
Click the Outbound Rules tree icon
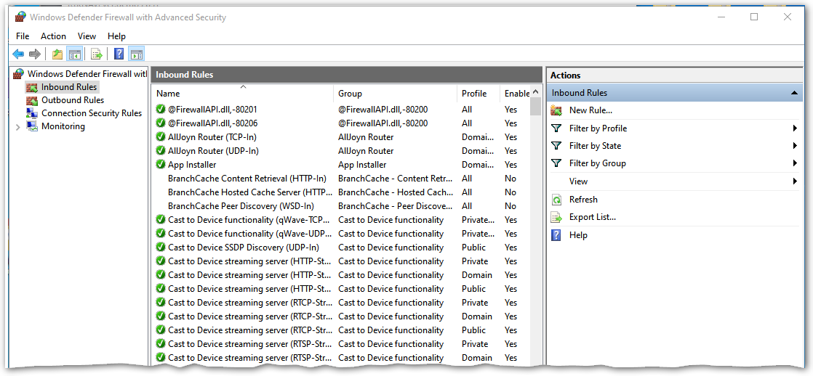pos(31,100)
